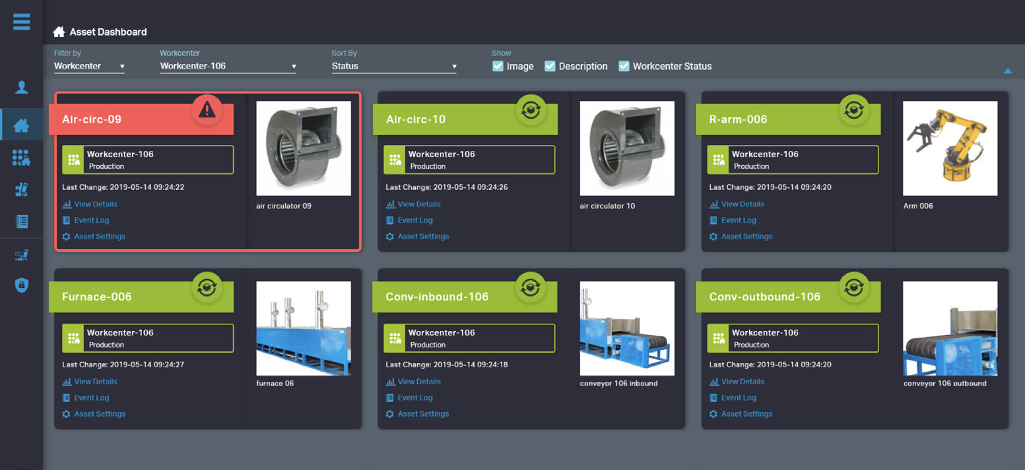Click the air circulator 09 image

[x=304, y=148]
